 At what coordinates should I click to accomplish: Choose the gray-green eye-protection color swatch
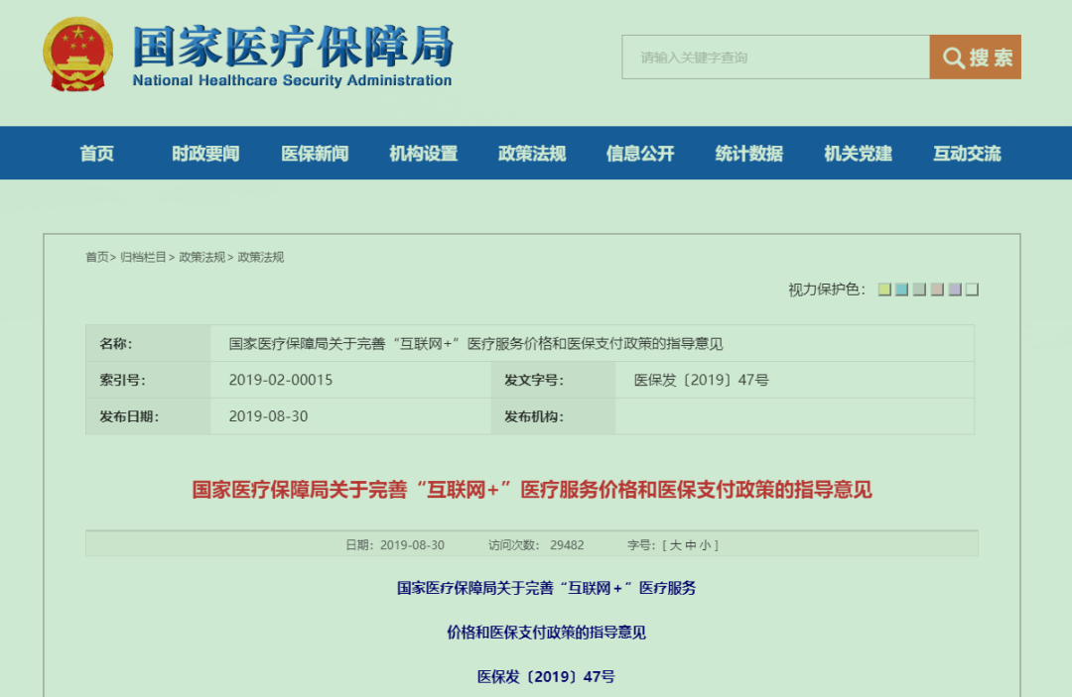(919, 290)
